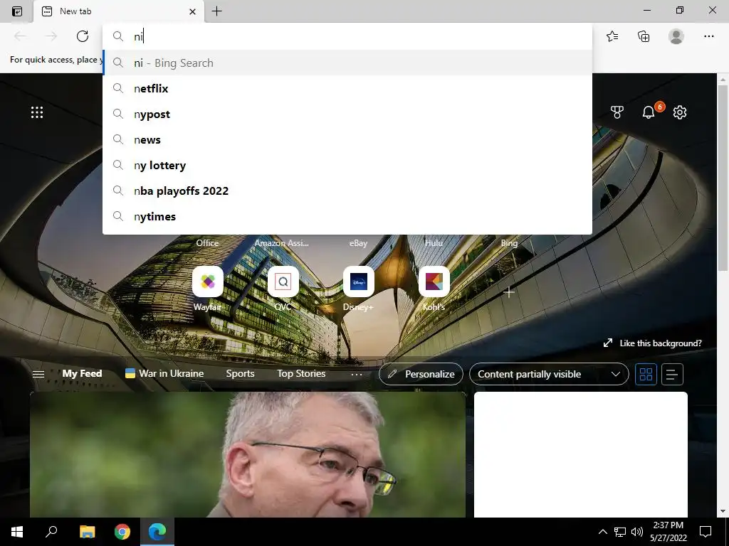Open the Content partially visible dropdown
The width and height of the screenshot is (729, 546).
pyautogui.click(x=549, y=374)
